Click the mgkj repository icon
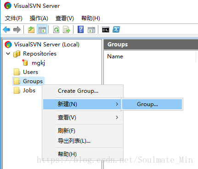This screenshot has height=169, width=198. click(25, 62)
